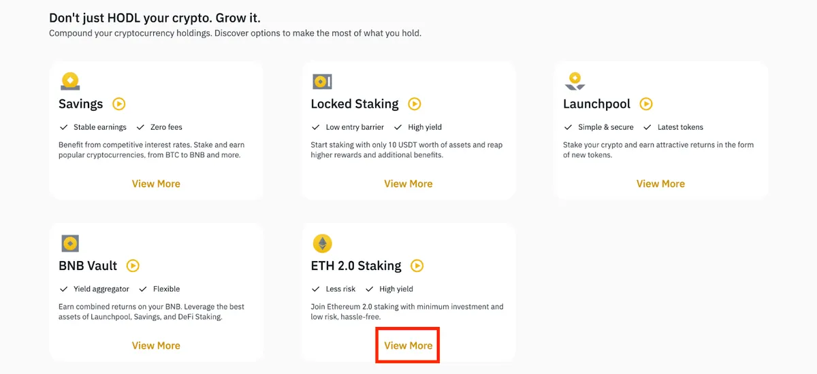Viewport: 817px width, 374px height.
Task: Play the Savings intro video
Action: [119, 104]
